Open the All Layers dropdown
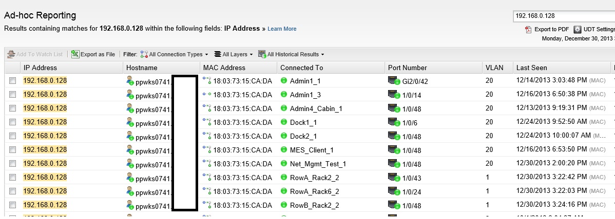 pos(234,54)
